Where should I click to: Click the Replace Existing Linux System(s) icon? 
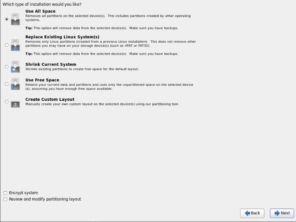pyautogui.click(x=15, y=45)
